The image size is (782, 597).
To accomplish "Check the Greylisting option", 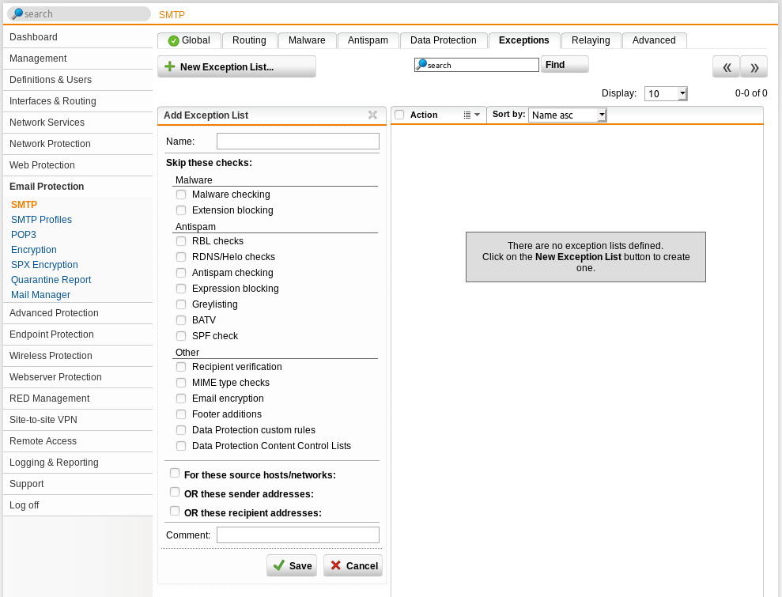I will [x=180, y=304].
